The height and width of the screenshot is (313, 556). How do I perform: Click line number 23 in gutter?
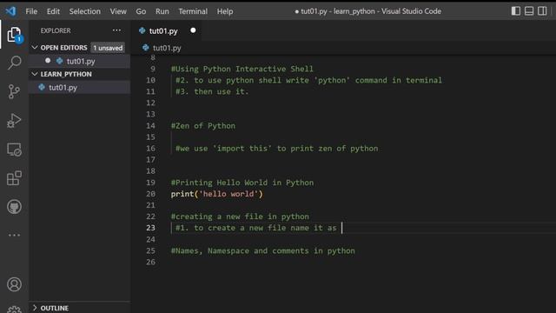pyautogui.click(x=150, y=228)
